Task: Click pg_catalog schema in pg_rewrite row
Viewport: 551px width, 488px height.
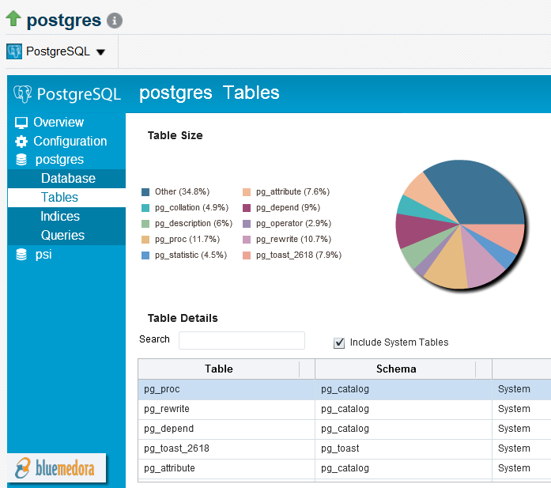Action: [403, 409]
